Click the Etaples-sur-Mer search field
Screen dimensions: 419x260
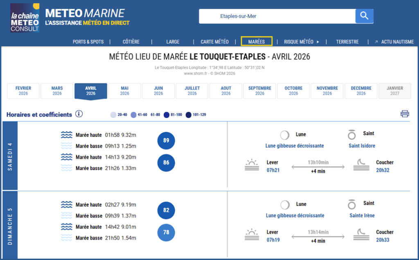(x=277, y=16)
